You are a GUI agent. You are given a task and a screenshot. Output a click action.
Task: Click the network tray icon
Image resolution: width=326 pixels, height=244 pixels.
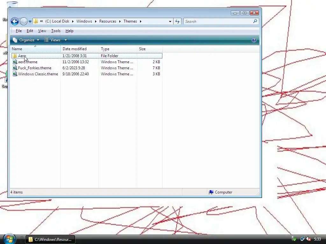pyautogui.click(x=302, y=239)
